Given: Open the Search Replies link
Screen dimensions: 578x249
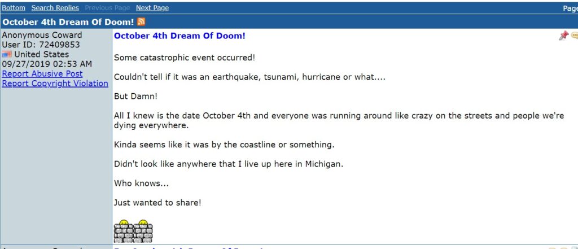Looking at the screenshot, I should pos(55,8).
